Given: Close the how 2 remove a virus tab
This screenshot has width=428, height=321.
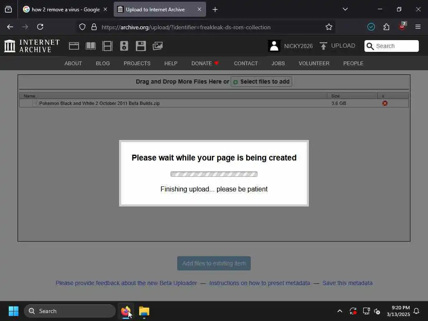Looking at the screenshot, I should 105,9.
